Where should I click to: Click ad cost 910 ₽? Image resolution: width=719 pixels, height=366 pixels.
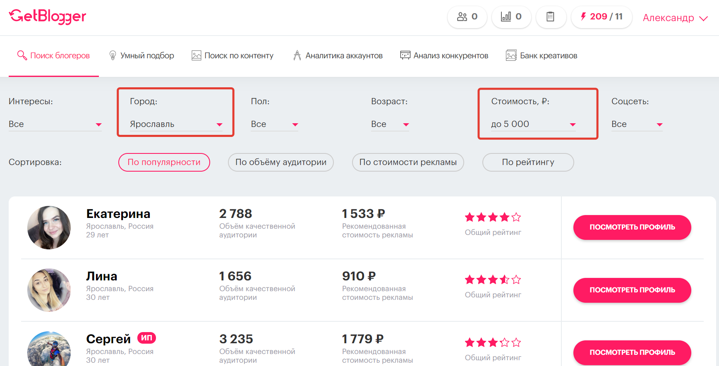[359, 276]
